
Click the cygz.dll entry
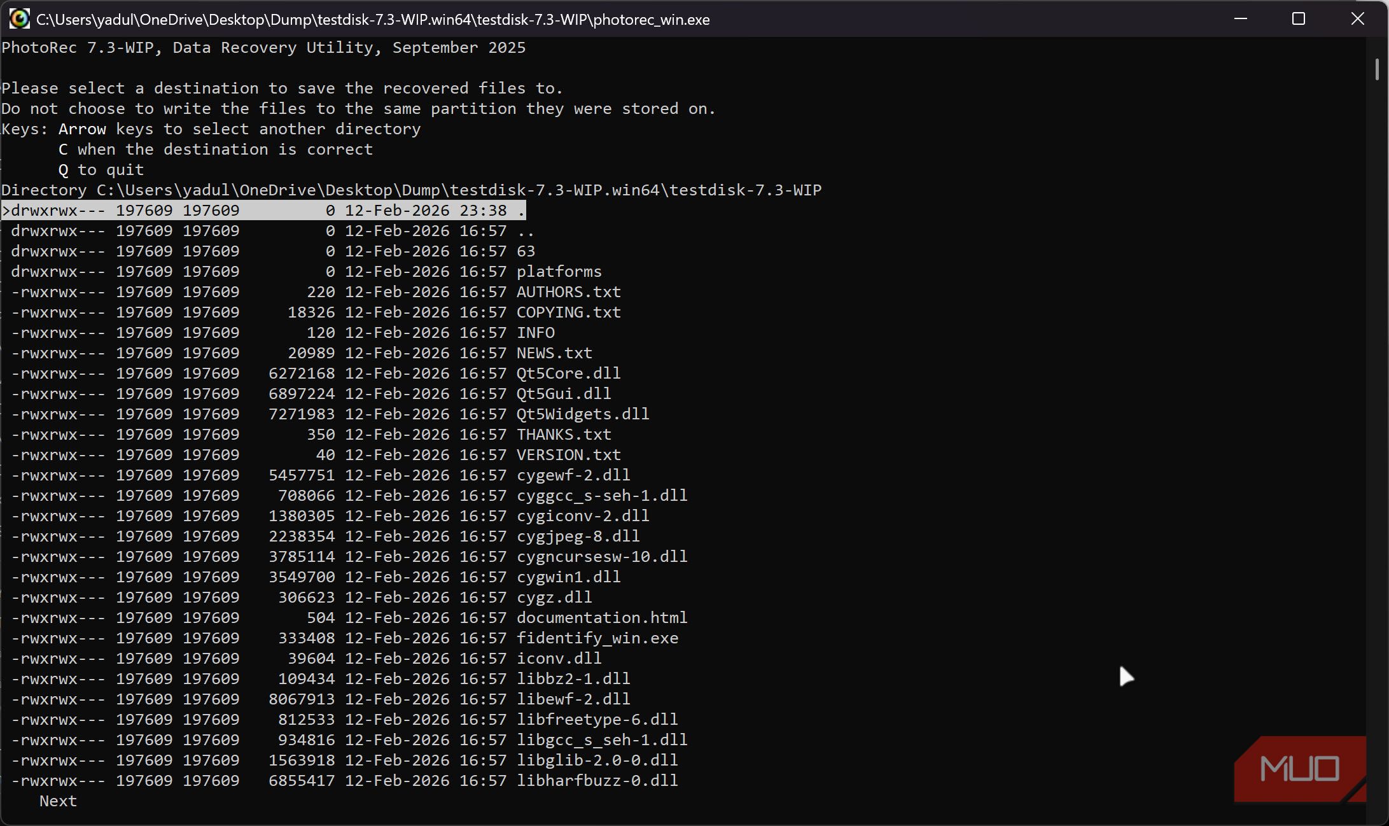pos(302,598)
